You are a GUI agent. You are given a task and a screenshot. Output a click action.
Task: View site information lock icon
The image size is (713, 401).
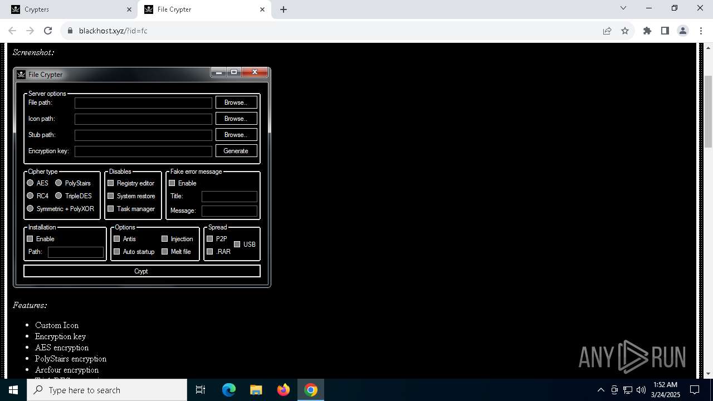coord(70,31)
